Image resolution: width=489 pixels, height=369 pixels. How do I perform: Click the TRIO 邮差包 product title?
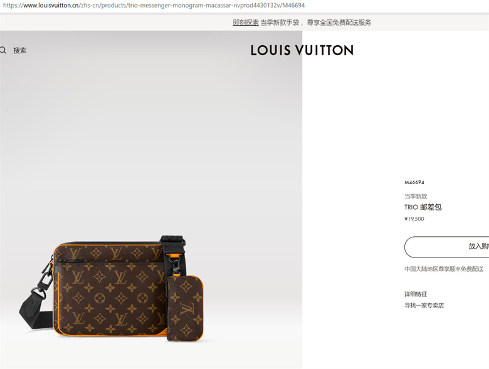tap(423, 207)
